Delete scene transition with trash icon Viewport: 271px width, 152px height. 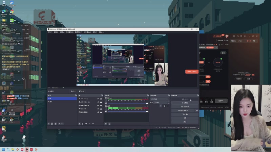click(164, 106)
